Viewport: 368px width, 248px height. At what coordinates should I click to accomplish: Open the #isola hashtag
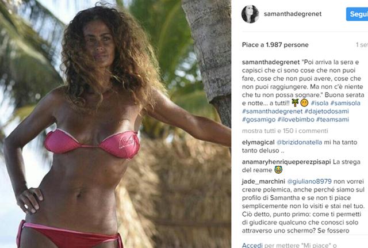click(x=320, y=103)
